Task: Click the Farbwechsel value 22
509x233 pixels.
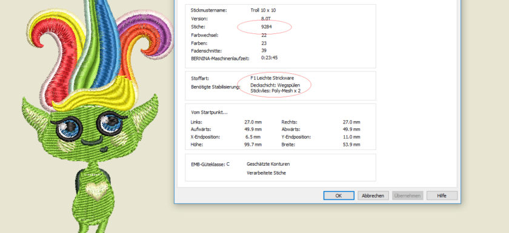Action: pos(264,35)
